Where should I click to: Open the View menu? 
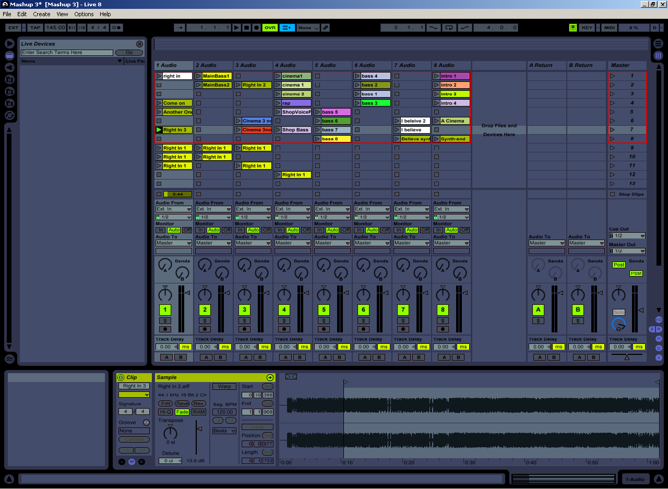pyautogui.click(x=62, y=14)
